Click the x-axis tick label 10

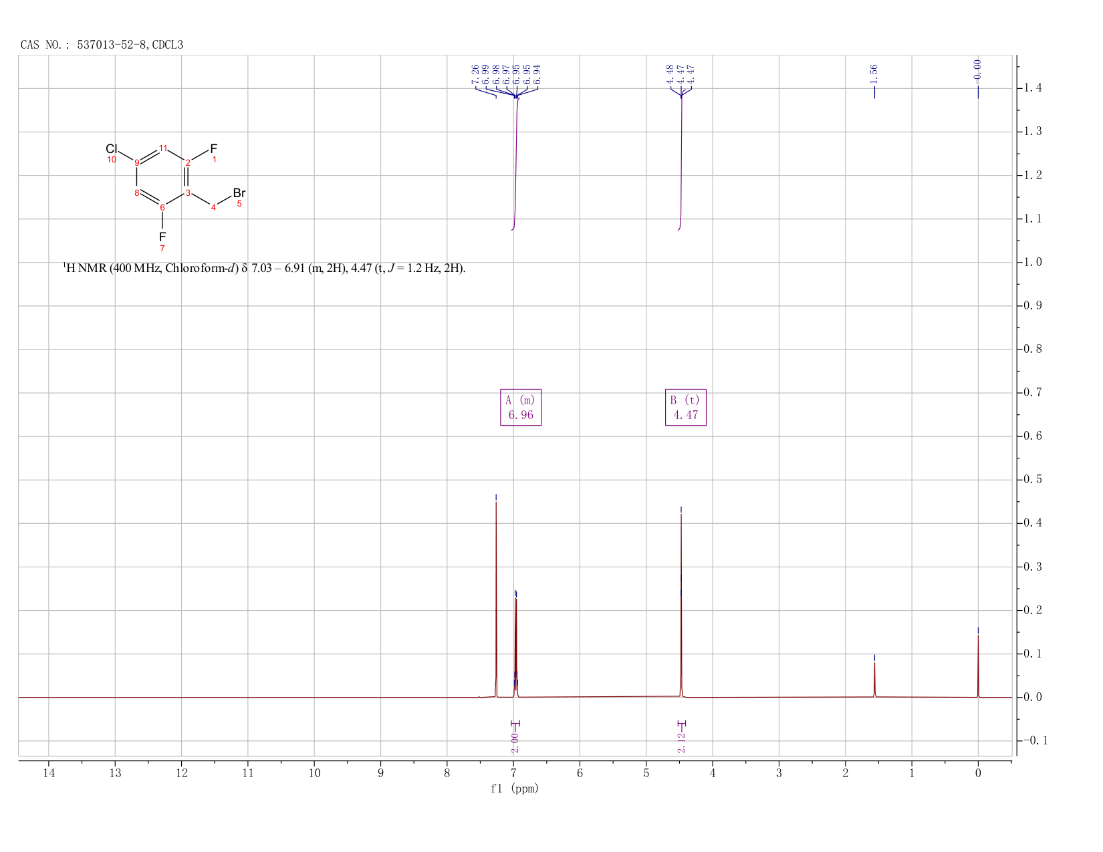click(314, 773)
